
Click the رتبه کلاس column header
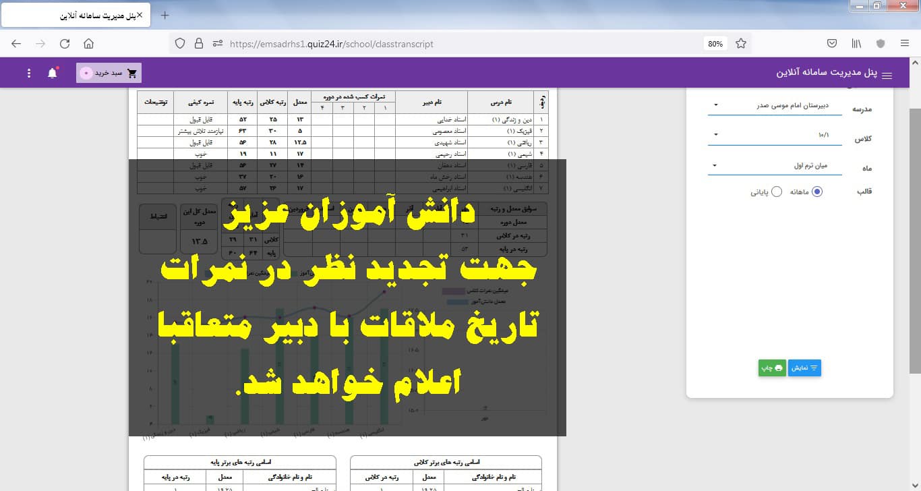[x=272, y=103]
